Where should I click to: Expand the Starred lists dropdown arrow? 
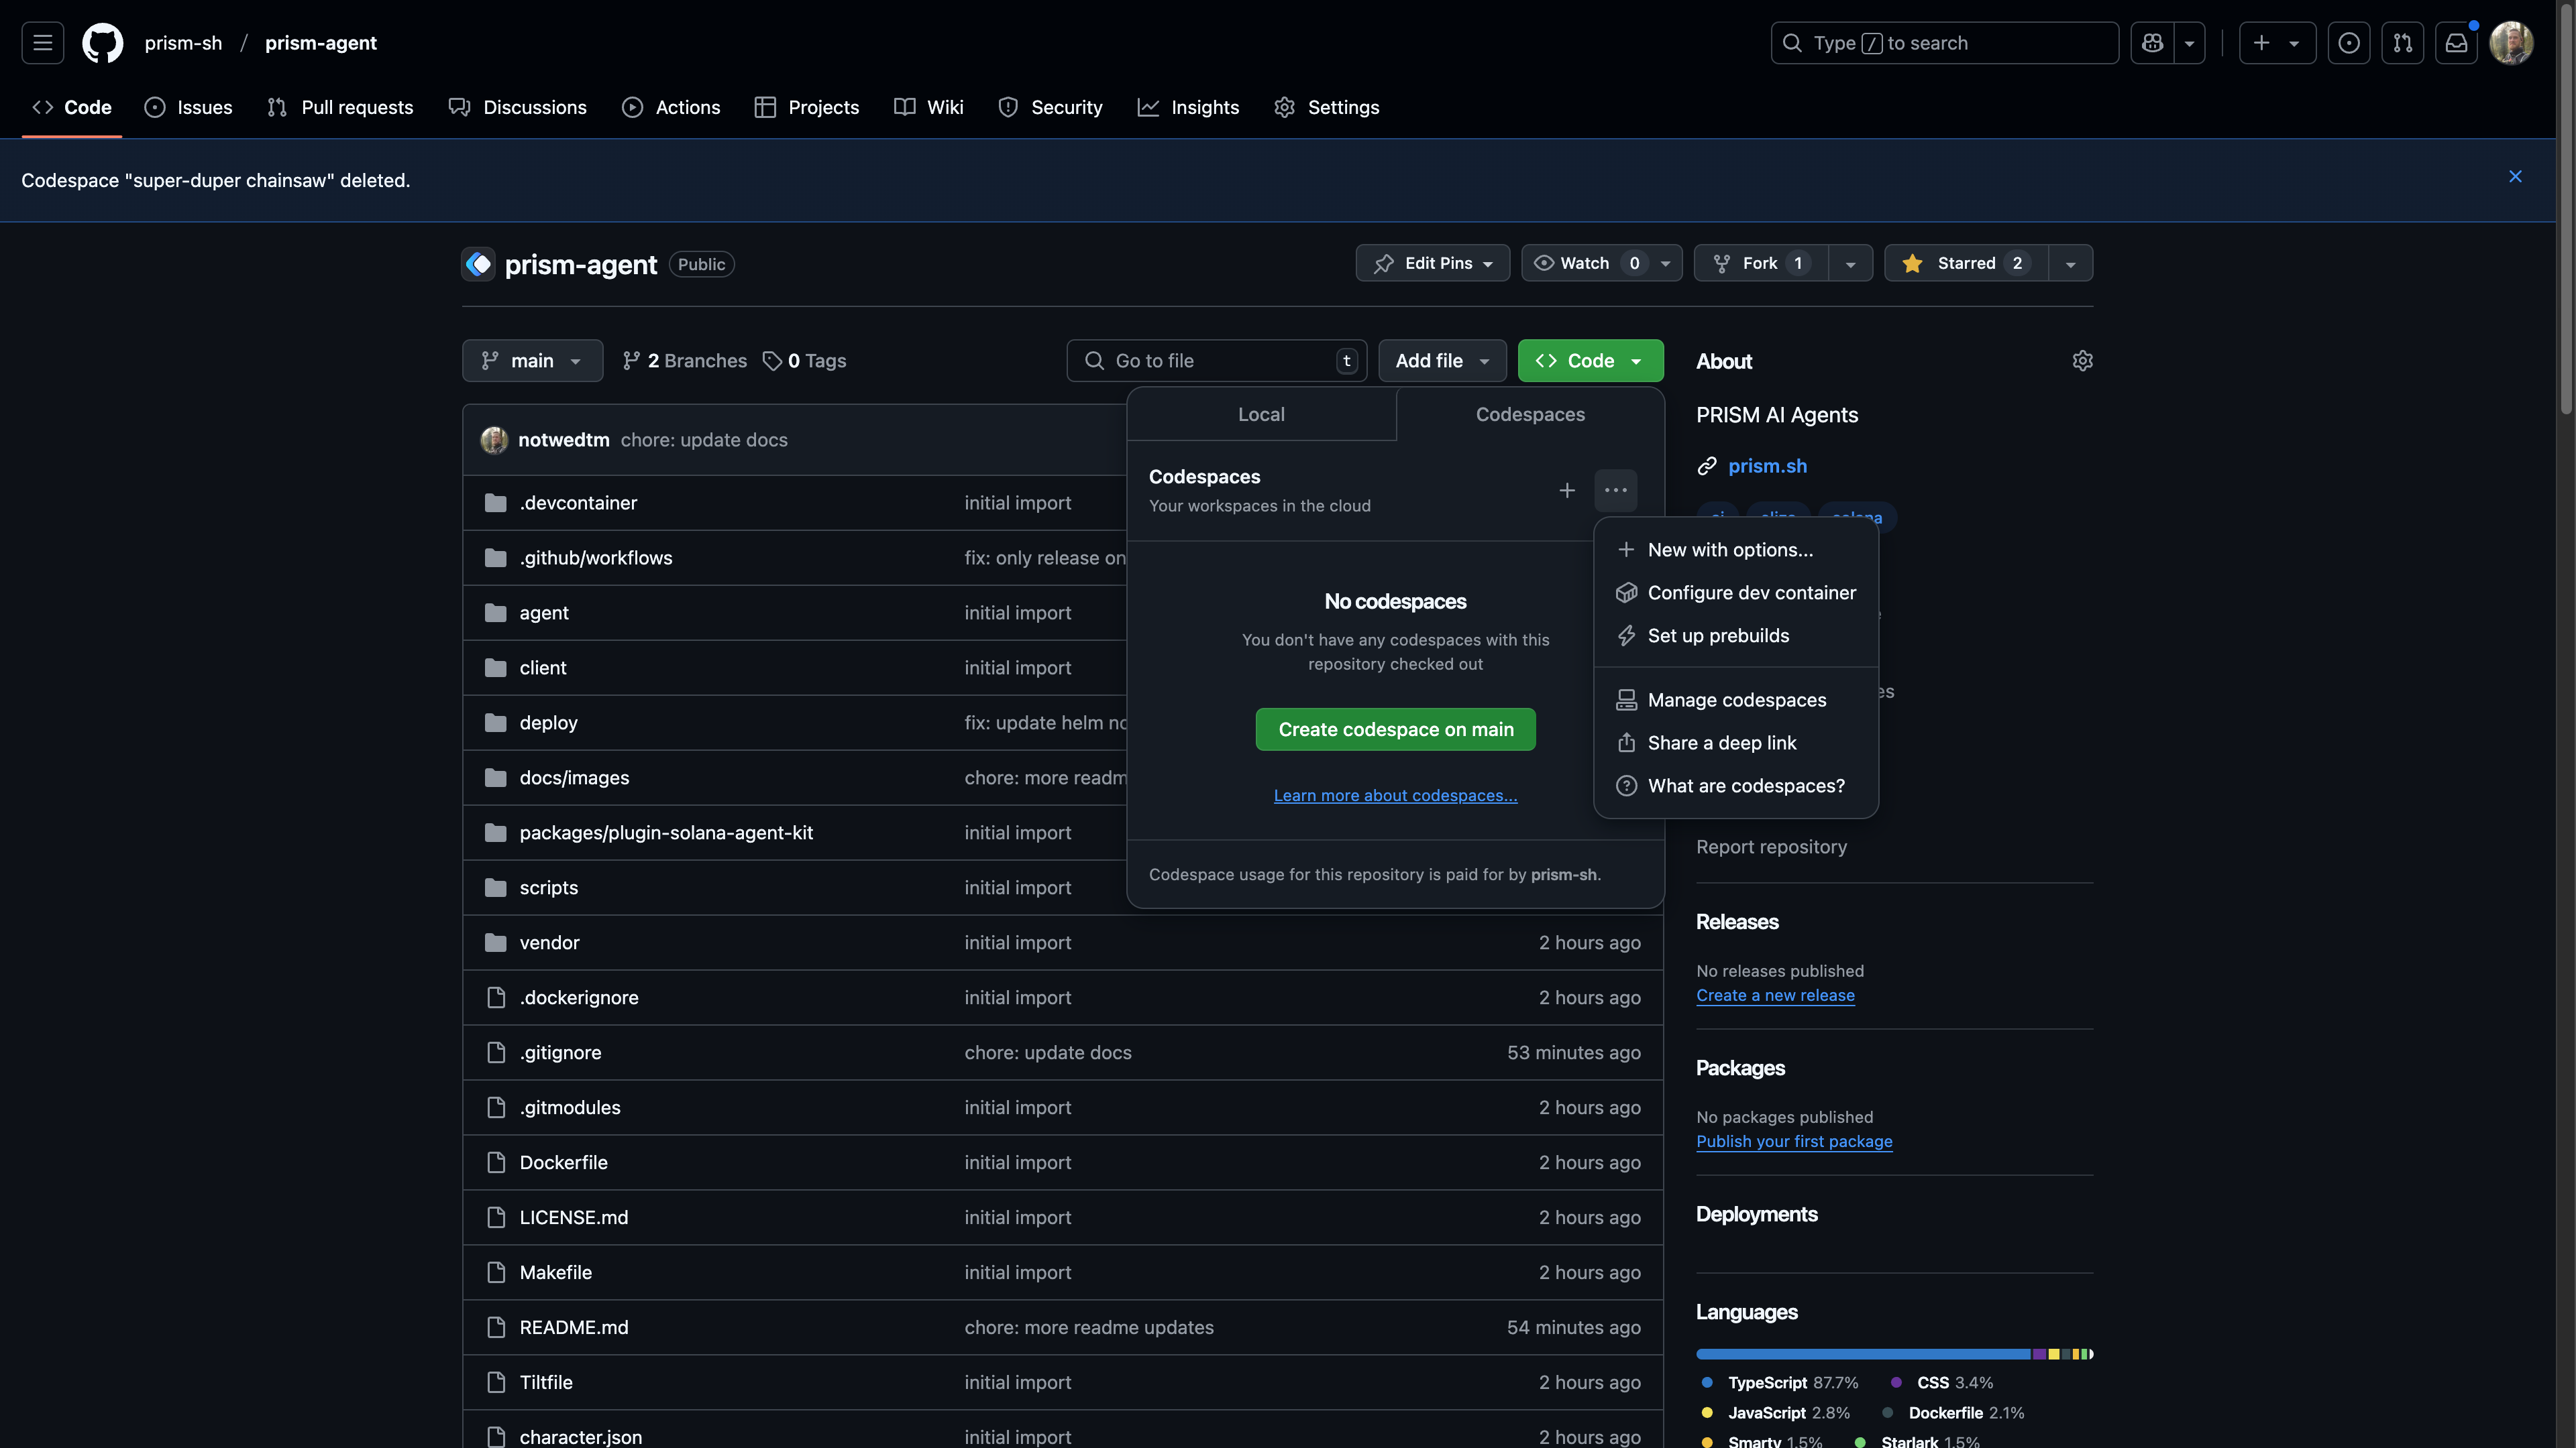pyautogui.click(x=2070, y=263)
